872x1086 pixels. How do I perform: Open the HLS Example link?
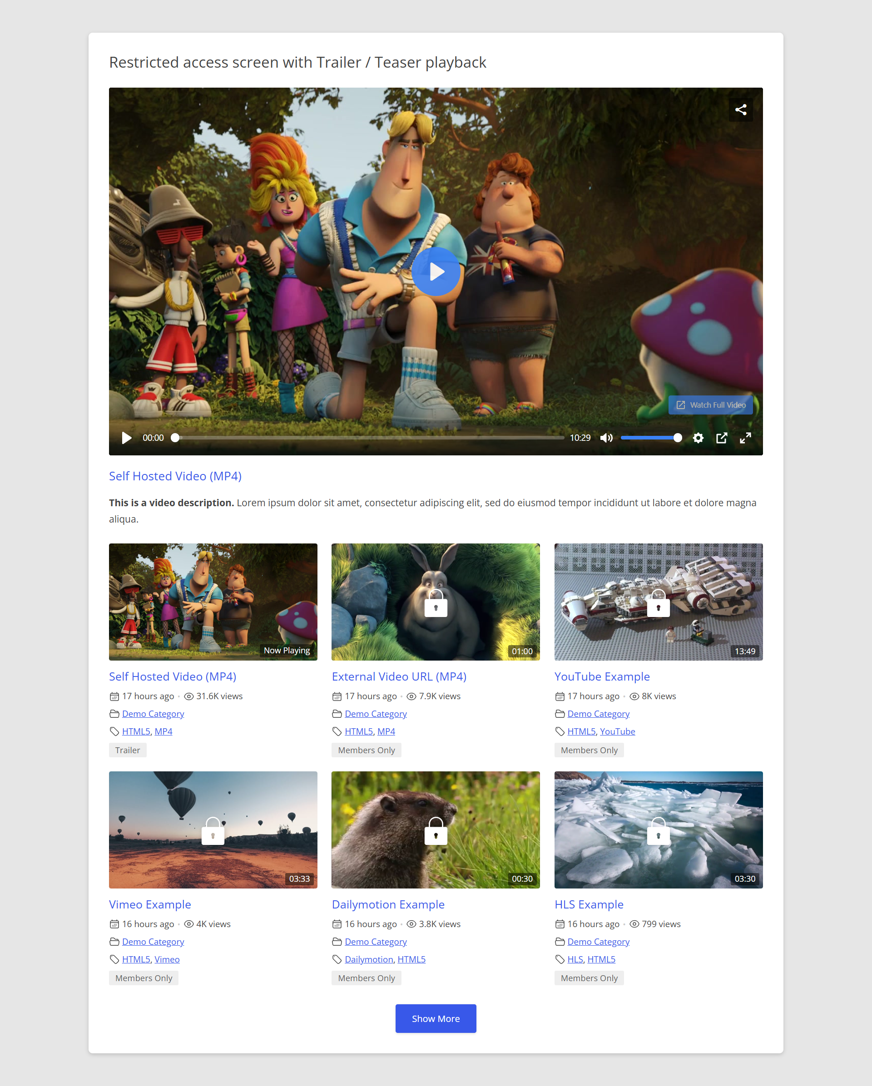[x=589, y=904]
